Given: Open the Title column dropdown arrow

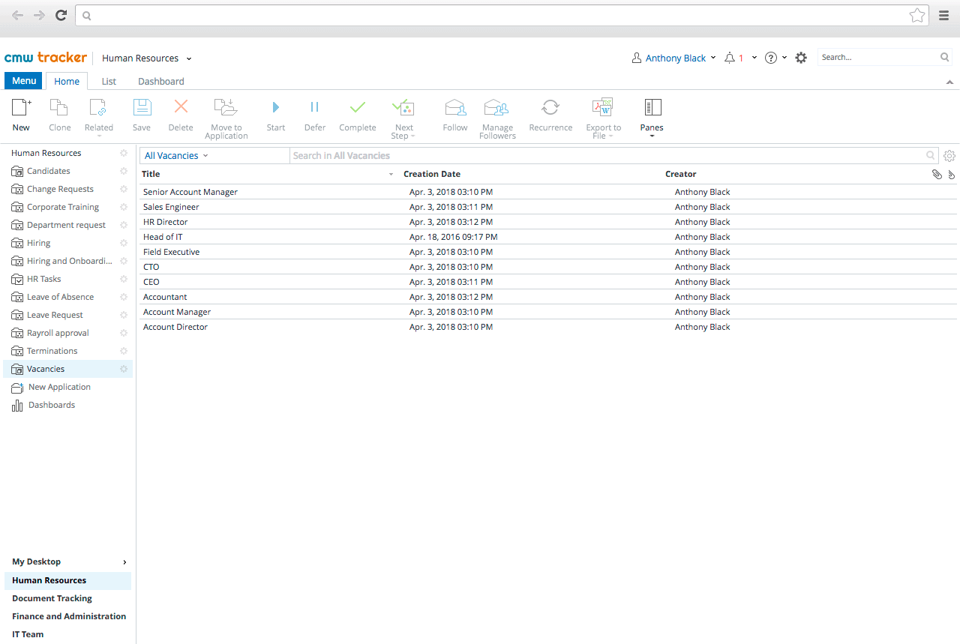Looking at the screenshot, I should tap(391, 175).
